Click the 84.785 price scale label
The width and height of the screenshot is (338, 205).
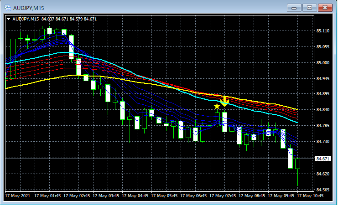click(x=322, y=126)
